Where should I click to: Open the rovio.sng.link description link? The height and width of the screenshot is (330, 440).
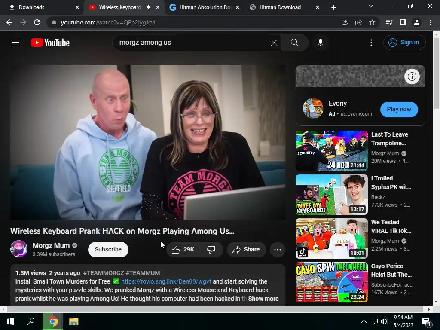(166, 281)
